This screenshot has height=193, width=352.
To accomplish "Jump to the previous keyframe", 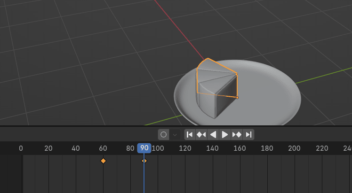I will pyautogui.click(x=201, y=135).
